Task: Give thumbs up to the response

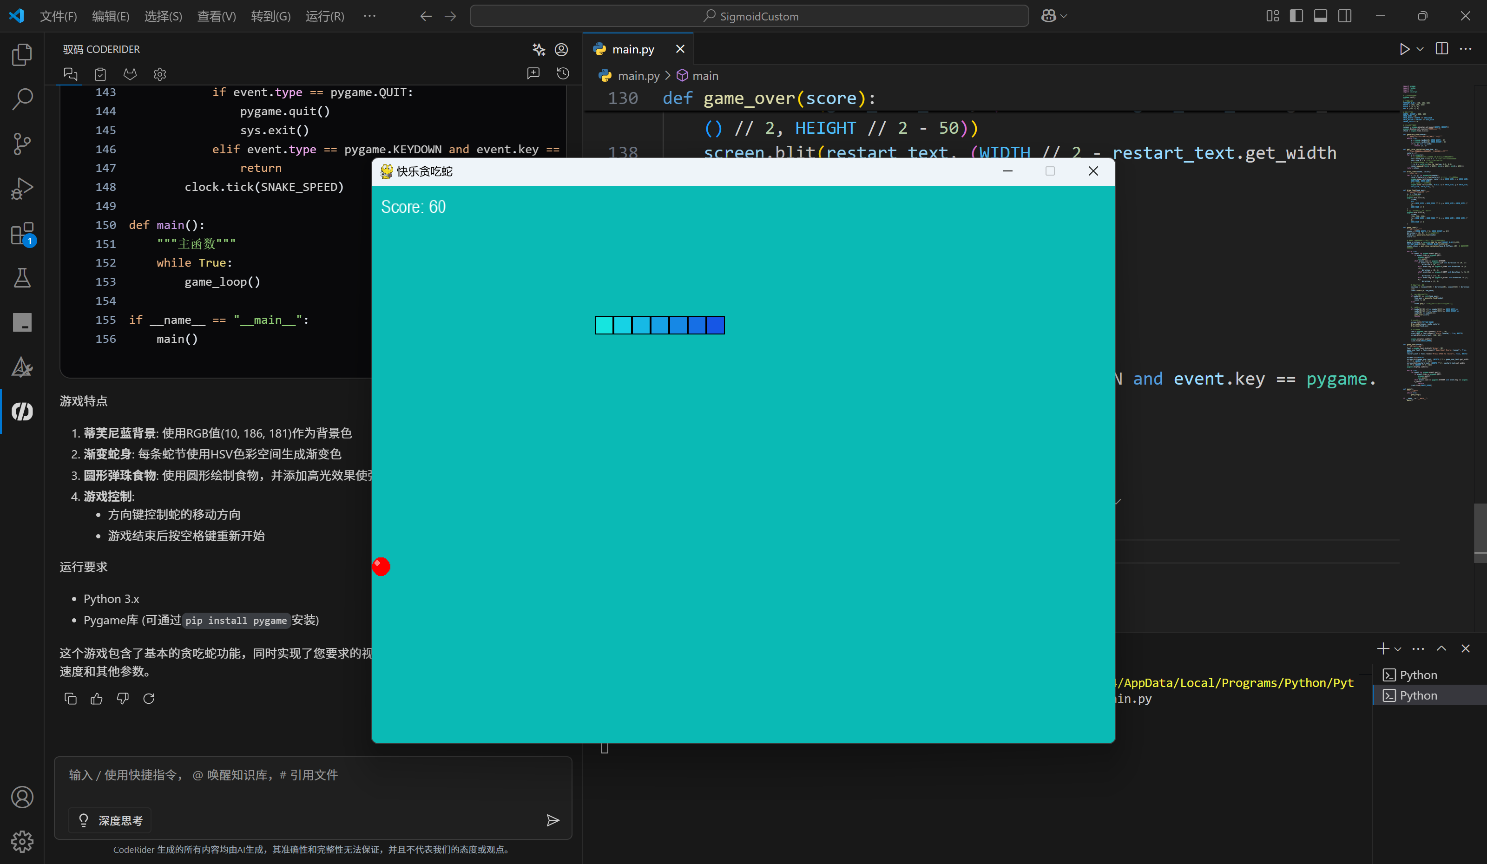Action: click(96, 698)
